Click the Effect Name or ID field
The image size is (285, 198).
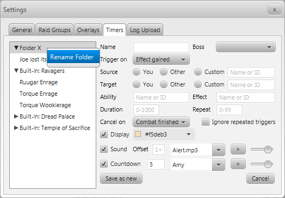point(246,97)
